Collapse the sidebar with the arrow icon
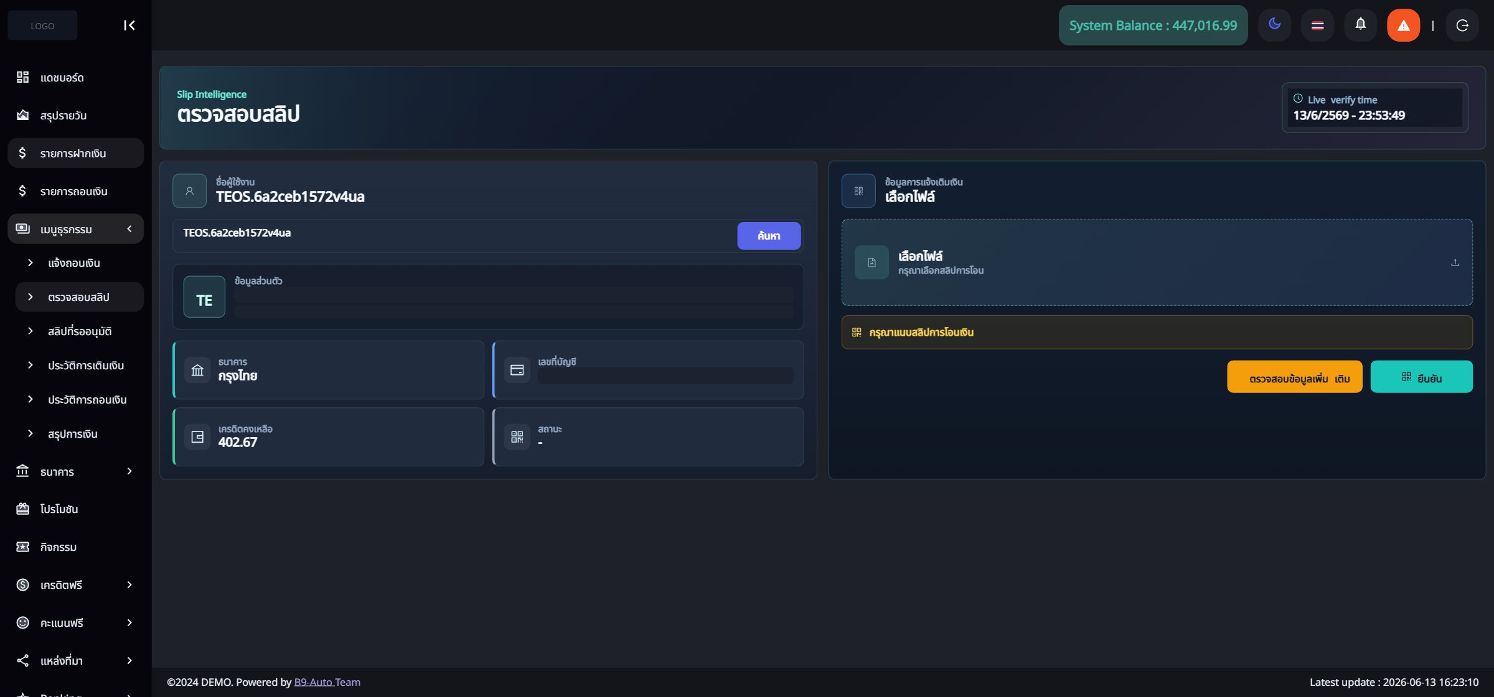Image resolution: width=1494 pixels, height=697 pixels. pos(129,25)
